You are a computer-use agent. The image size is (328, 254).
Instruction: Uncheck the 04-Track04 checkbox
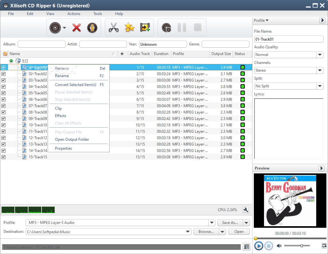pyautogui.click(x=4, y=87)
